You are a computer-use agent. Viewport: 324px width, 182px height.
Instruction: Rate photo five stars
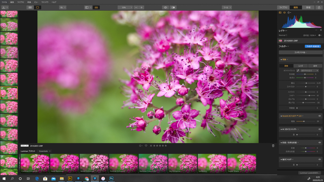tap(166, 146)
